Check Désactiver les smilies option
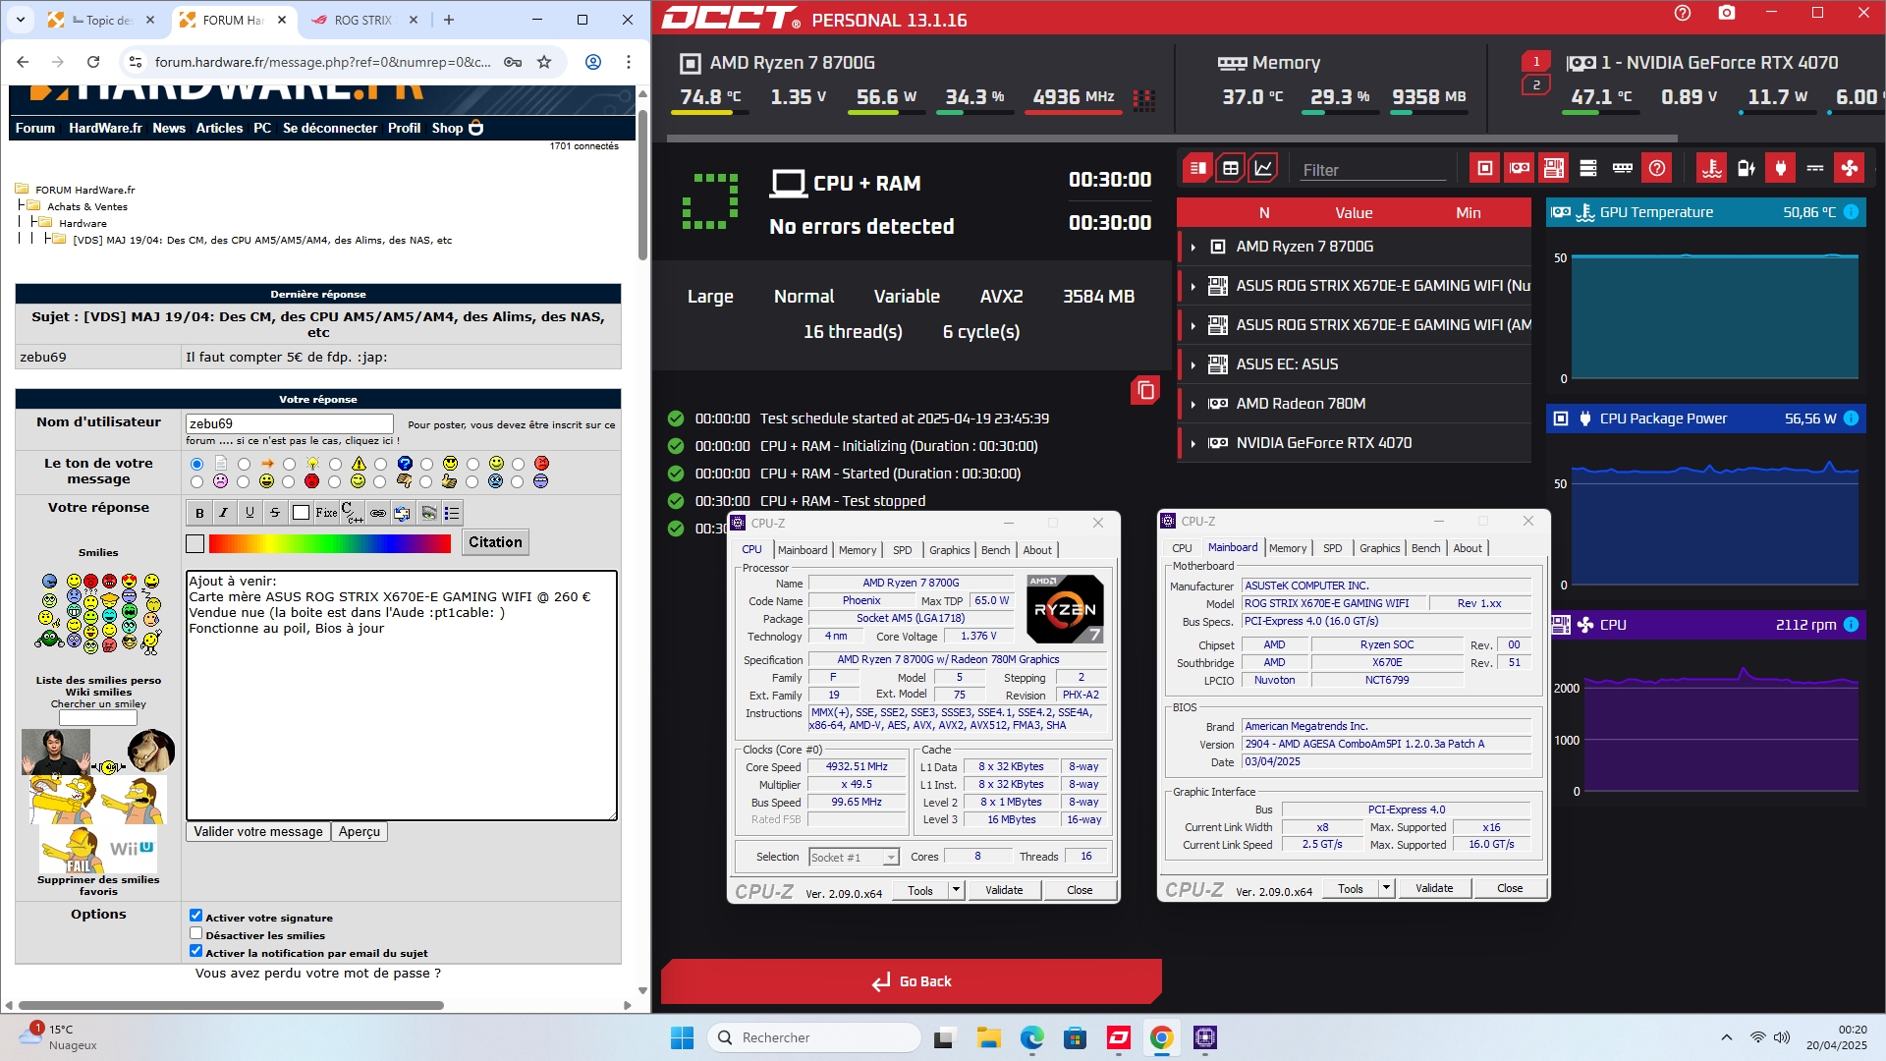This screenshot has width=1886, height=1061. pyautogui.click(x=196, y=933)
